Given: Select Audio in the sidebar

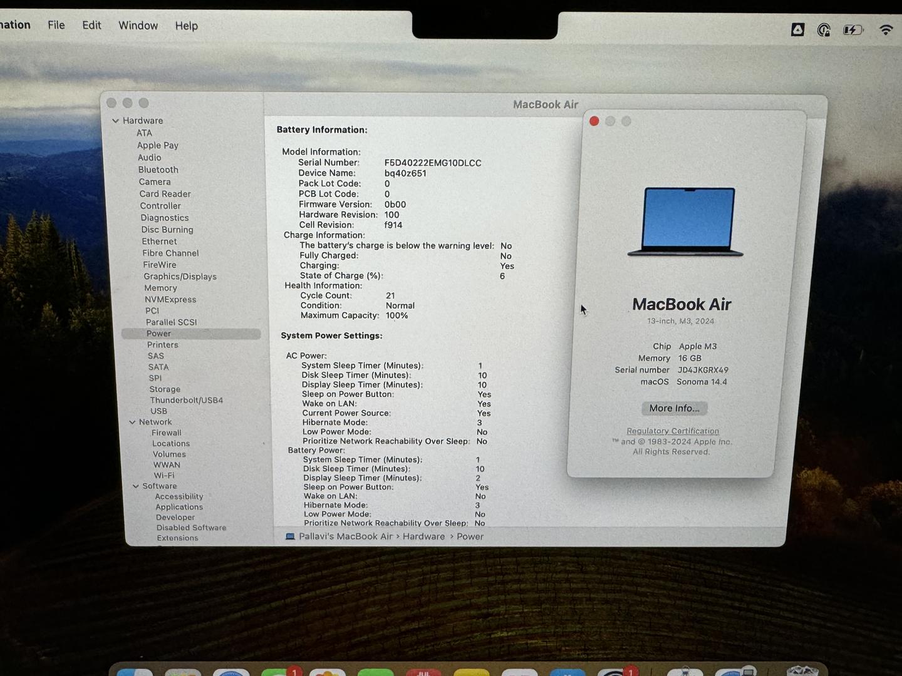Looking at the screenshot, I should click(x=150, y=158).
